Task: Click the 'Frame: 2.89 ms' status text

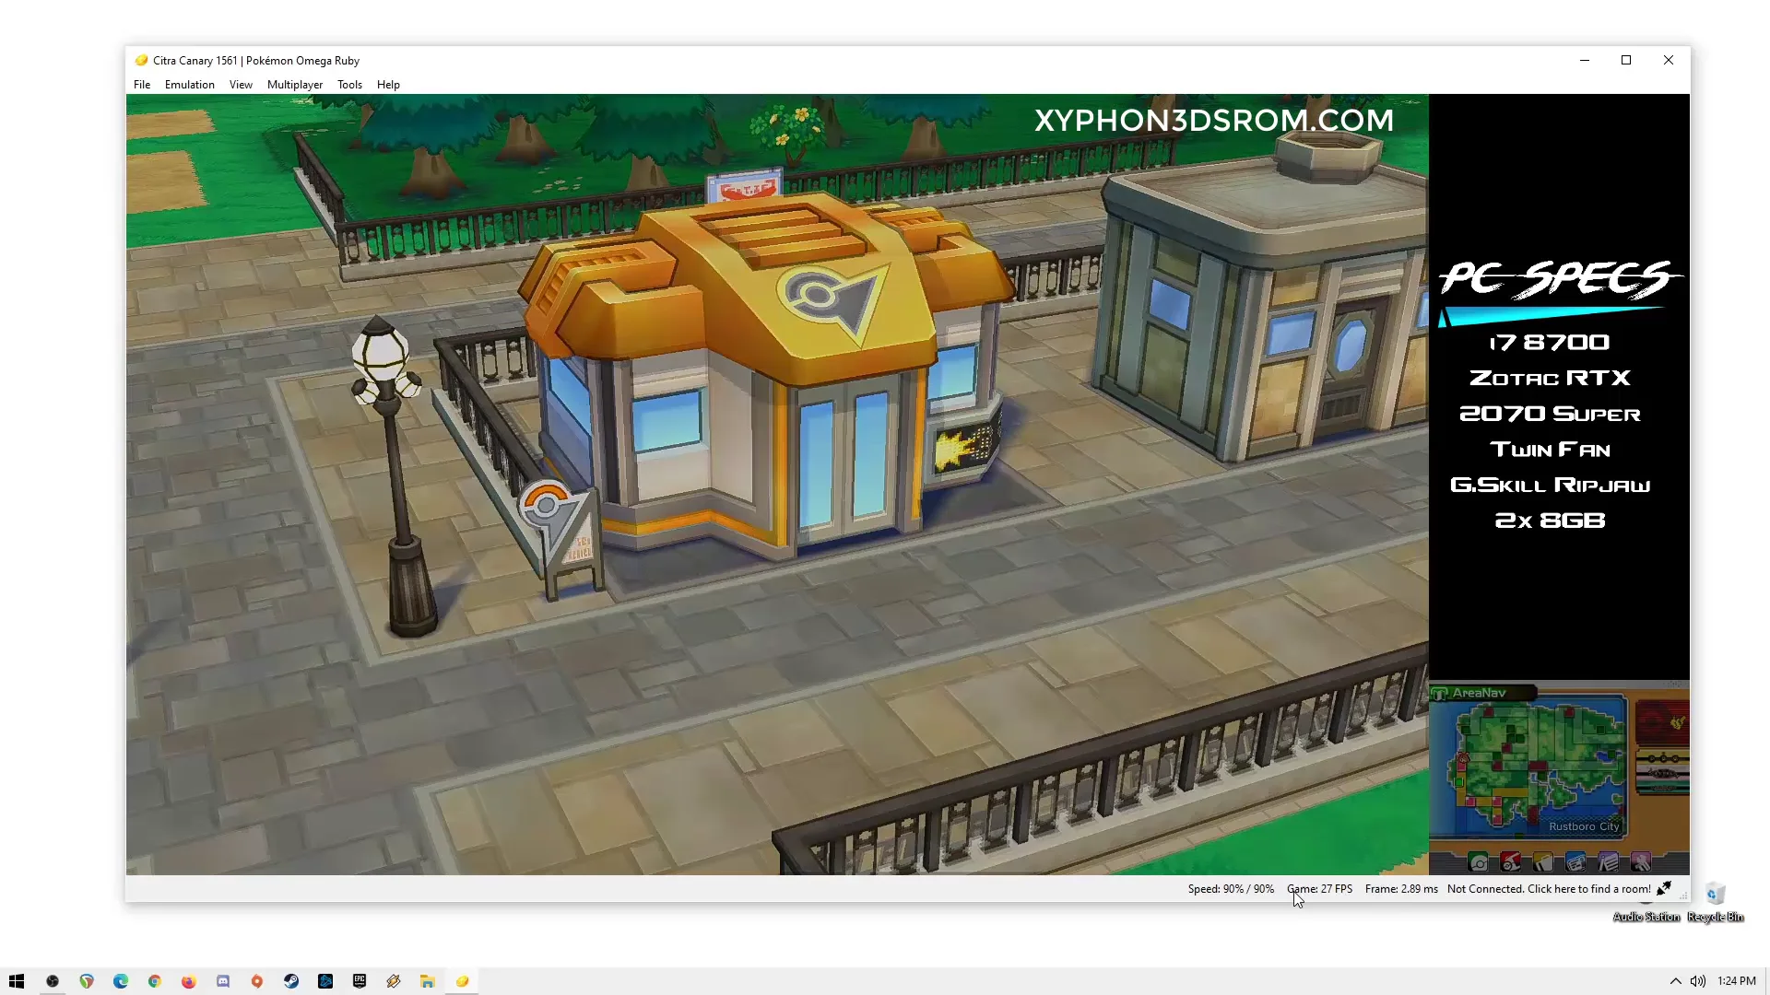Action: (x=1401, y=889)
